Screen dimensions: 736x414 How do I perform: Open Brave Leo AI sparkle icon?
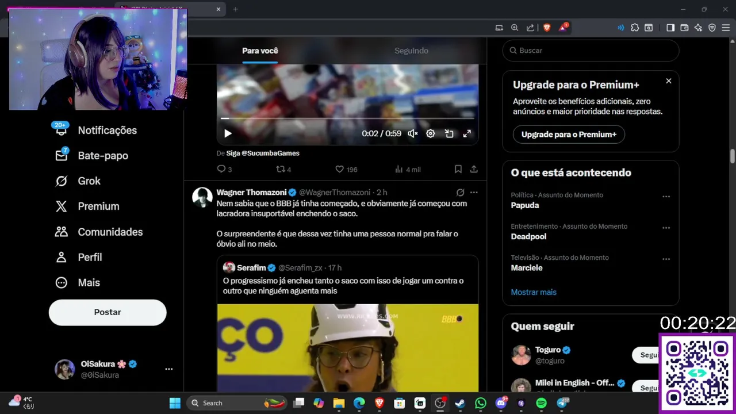coord(698,28)
